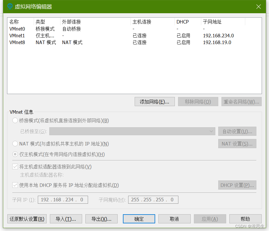Click the 导出(X)... button
The height and width of the screenshot is (231, 269).
(101, 219)
